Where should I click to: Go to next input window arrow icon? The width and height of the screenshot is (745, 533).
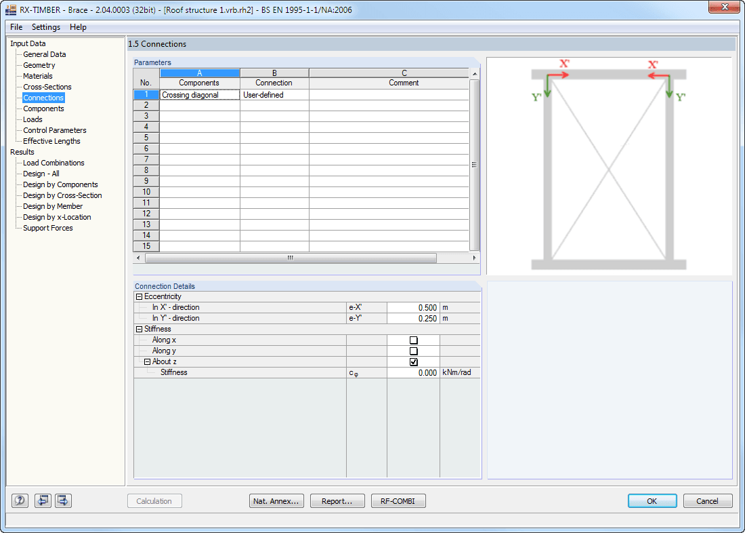(x=63, y=500)
